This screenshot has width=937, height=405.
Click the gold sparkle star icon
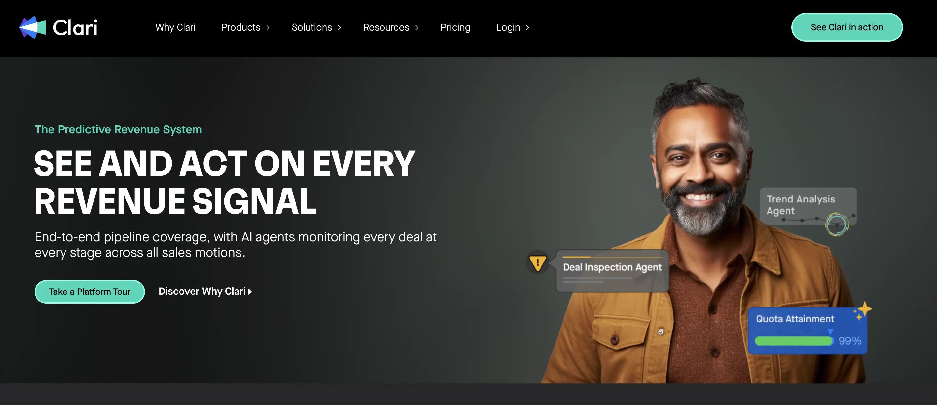click(x=863, y=310)
